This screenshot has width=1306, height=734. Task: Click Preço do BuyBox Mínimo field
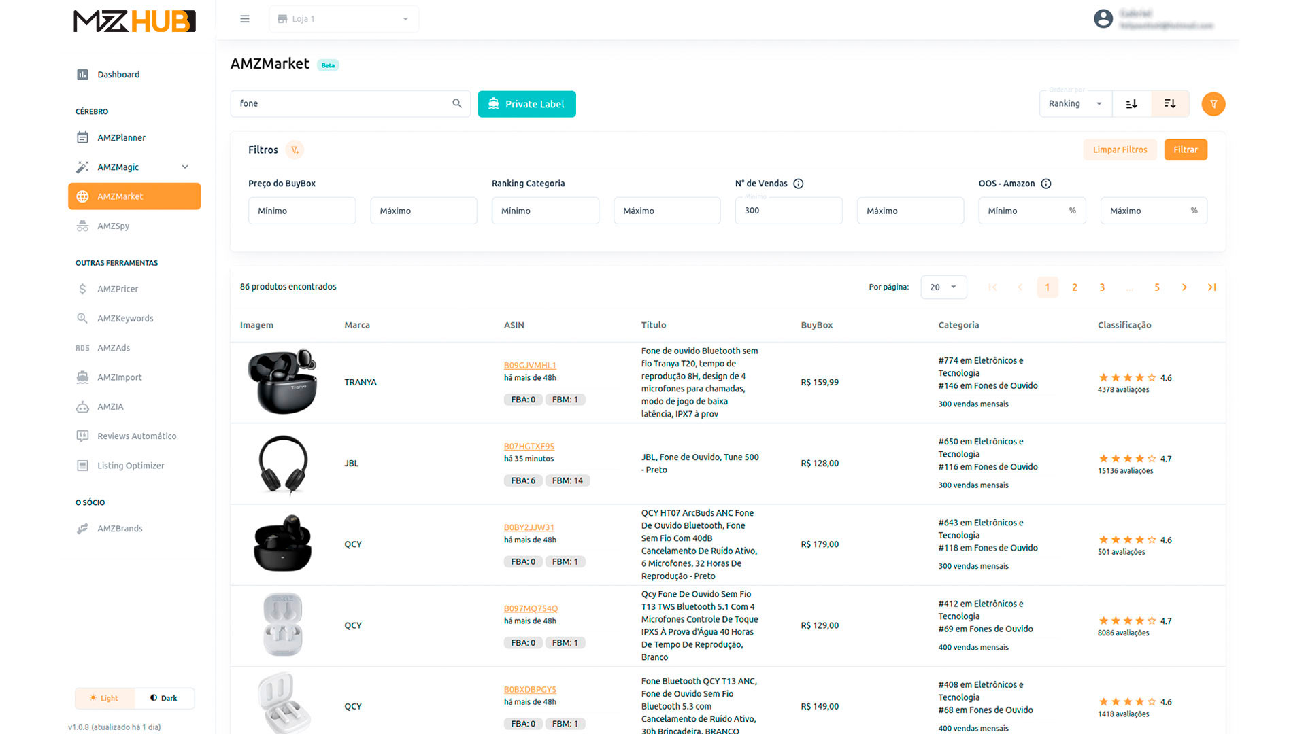click(302, 211)
